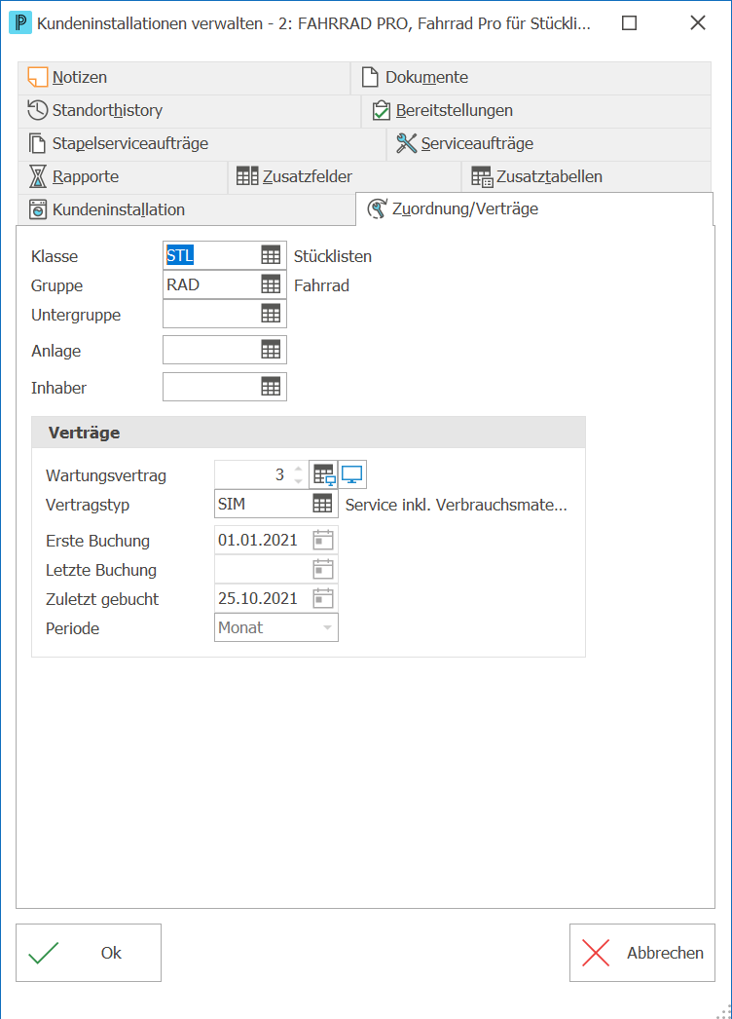
Task: Open Wartungsvertrag table lookup icon
Action: (323, 475)
